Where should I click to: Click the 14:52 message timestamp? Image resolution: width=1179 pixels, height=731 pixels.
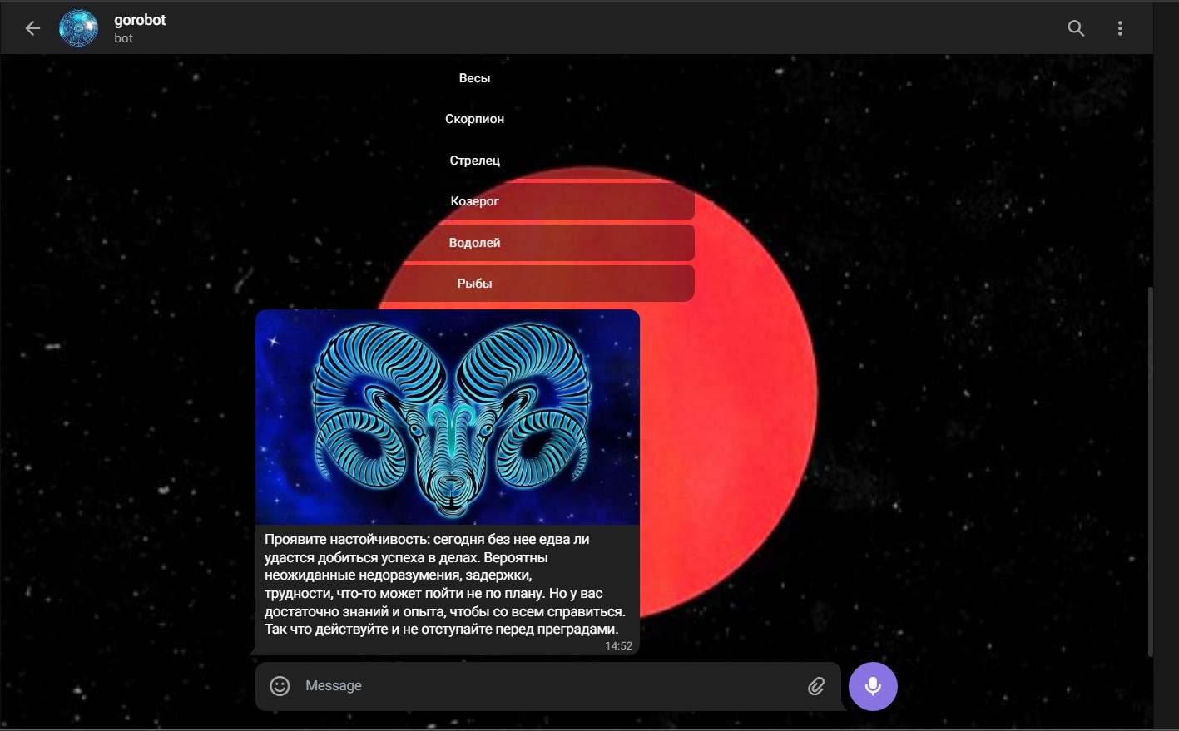(x=618, y=645)
